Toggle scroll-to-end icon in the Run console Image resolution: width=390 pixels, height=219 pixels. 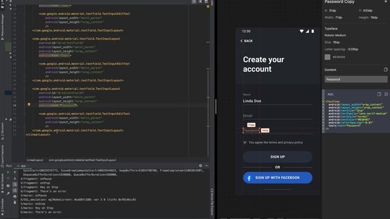click(15, 190)
